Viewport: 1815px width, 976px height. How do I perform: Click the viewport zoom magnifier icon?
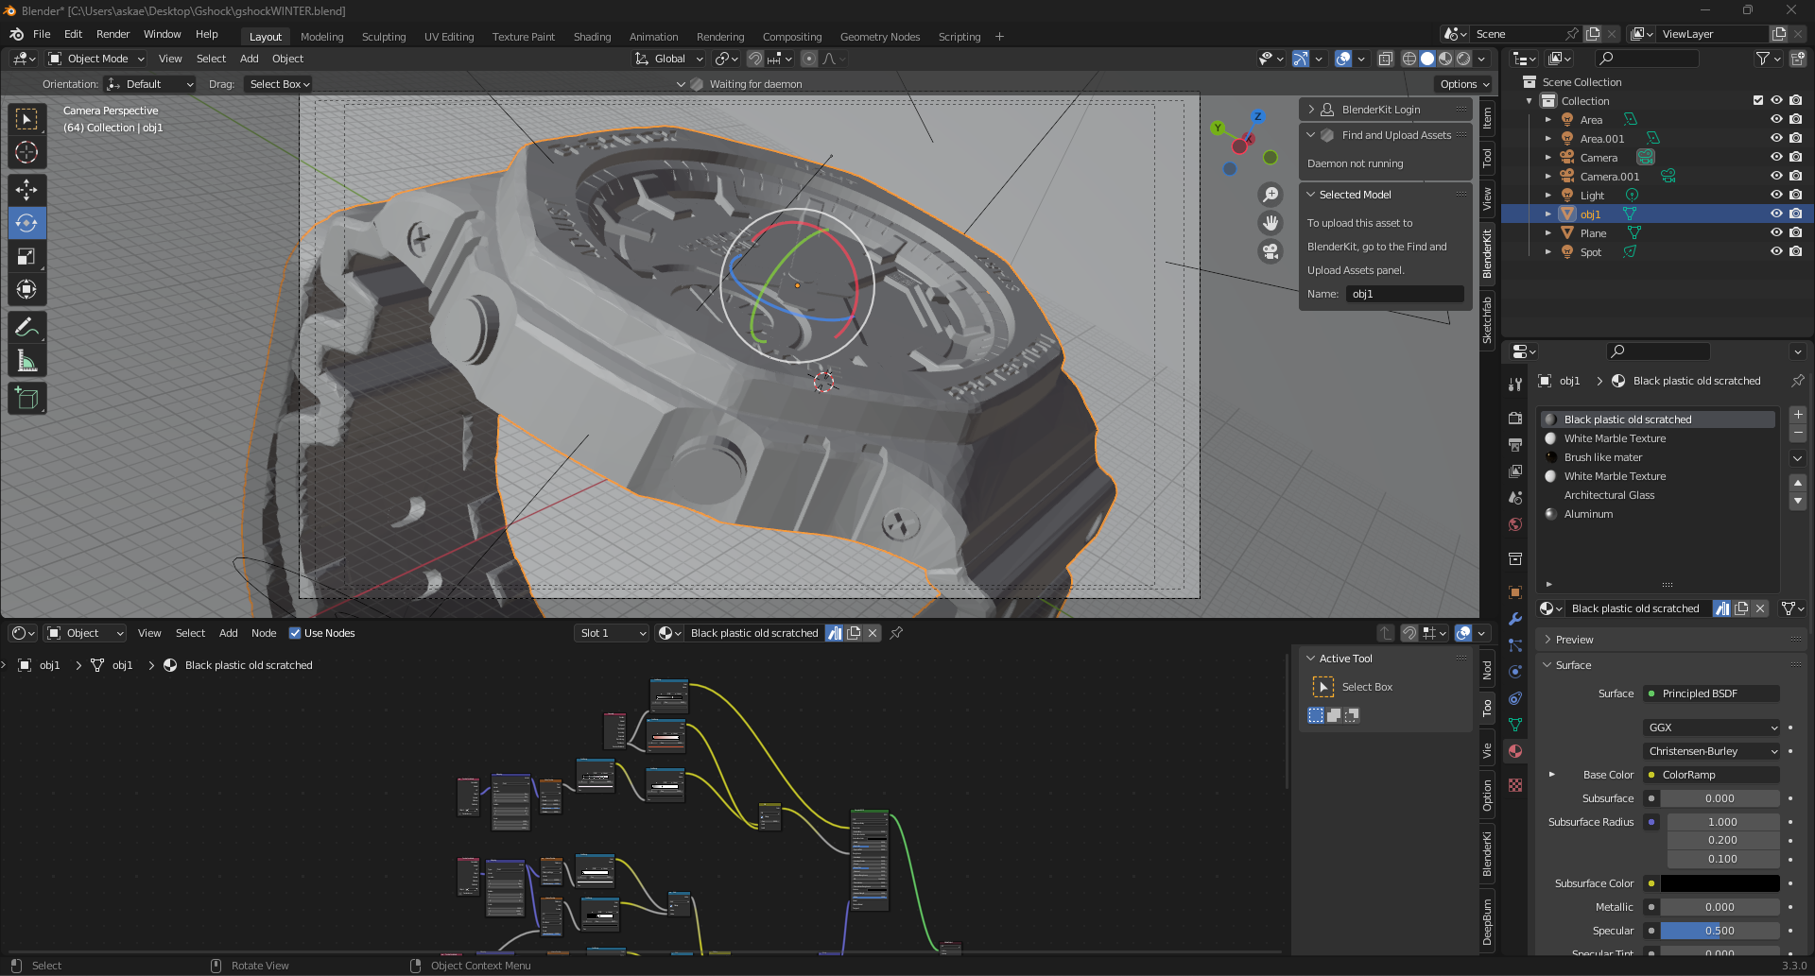coord(1270,195)
